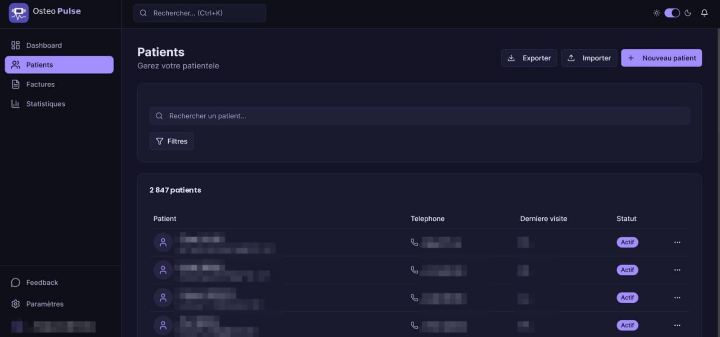Go to Statistiques in the sidebar

coord(45,104)
